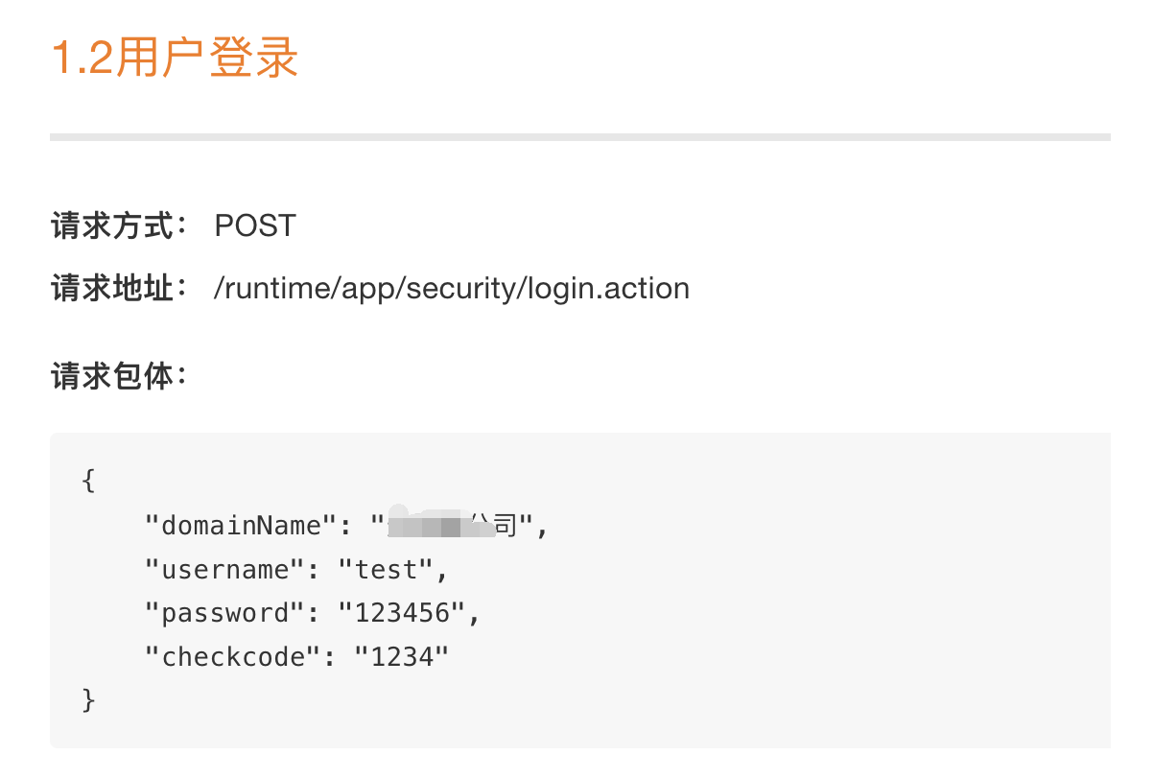Click the closing curly brace in code

(x=89, y=700)
